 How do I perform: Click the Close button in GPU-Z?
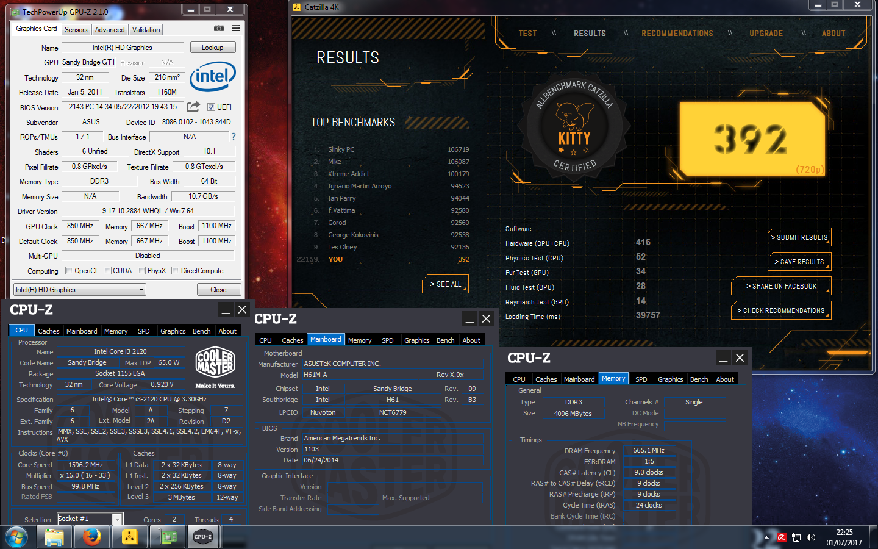click(218, 290)
